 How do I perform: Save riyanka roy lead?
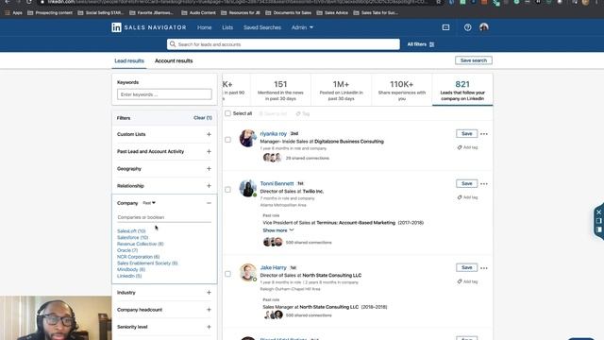[x=466, y=134]
